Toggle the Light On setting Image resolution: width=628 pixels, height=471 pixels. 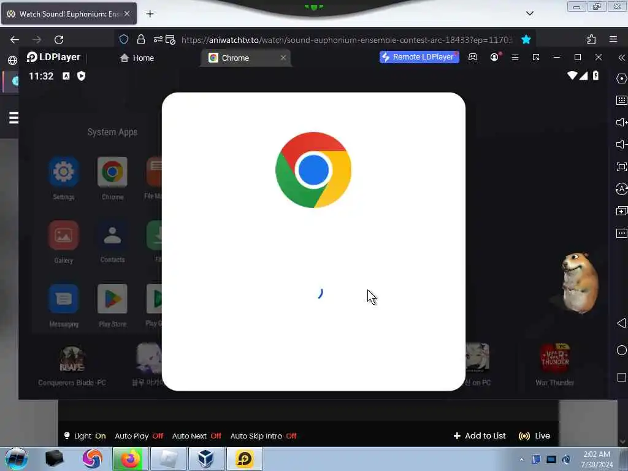click(x=85, y=436)
